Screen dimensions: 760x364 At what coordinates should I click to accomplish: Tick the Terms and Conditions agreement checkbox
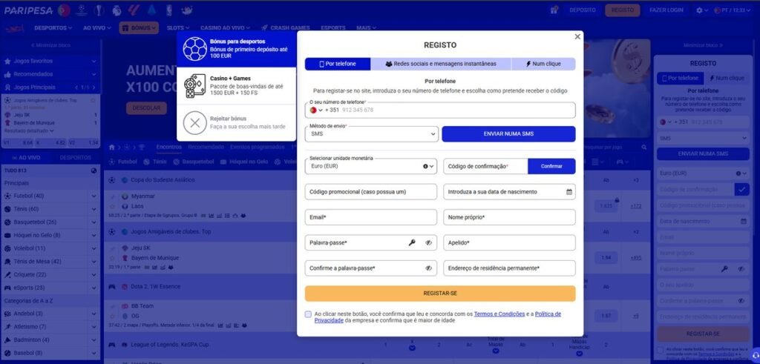pos(308,314)
